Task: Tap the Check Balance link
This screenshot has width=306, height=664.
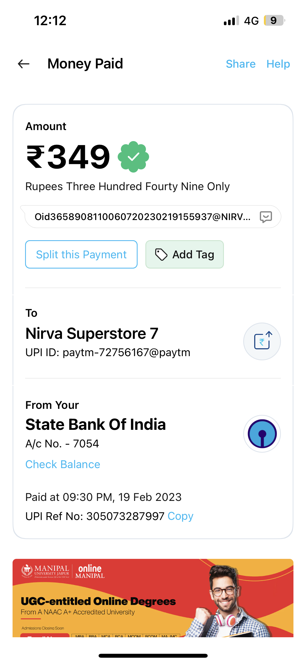Action: (63, 464)
